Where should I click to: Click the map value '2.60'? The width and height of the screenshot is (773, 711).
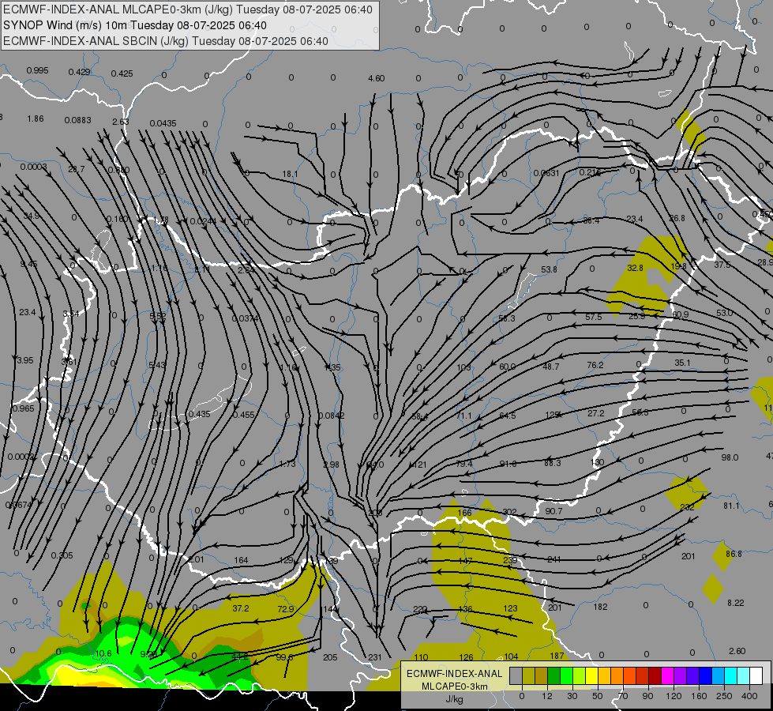pyautogui.click(x=737, y=651)
